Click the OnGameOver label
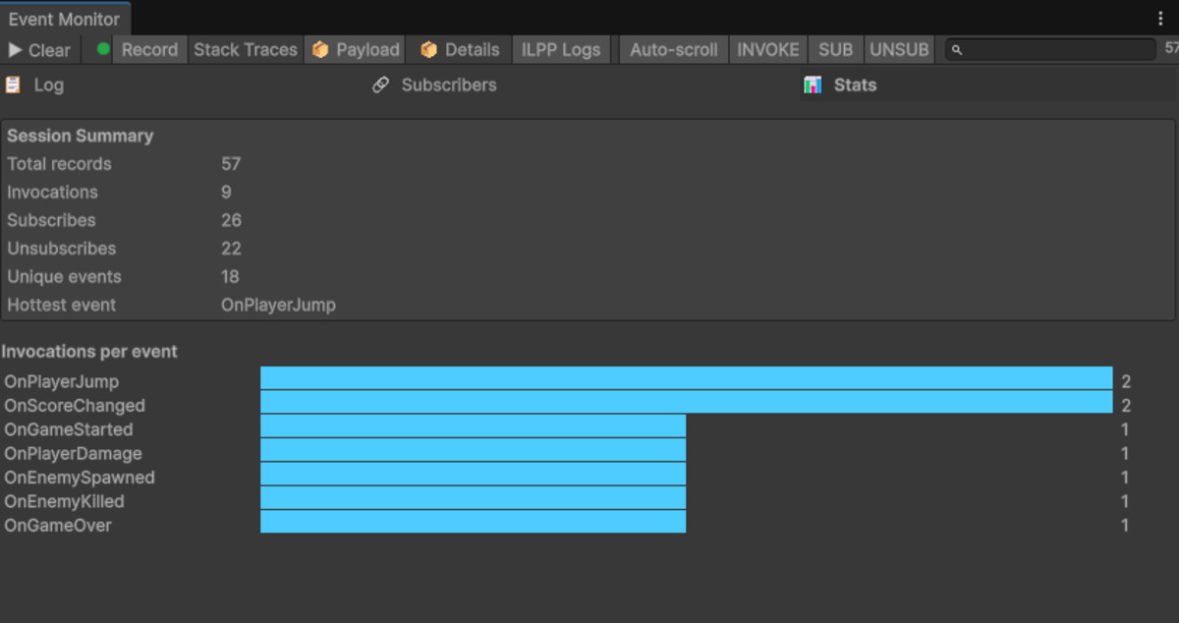 58,526
